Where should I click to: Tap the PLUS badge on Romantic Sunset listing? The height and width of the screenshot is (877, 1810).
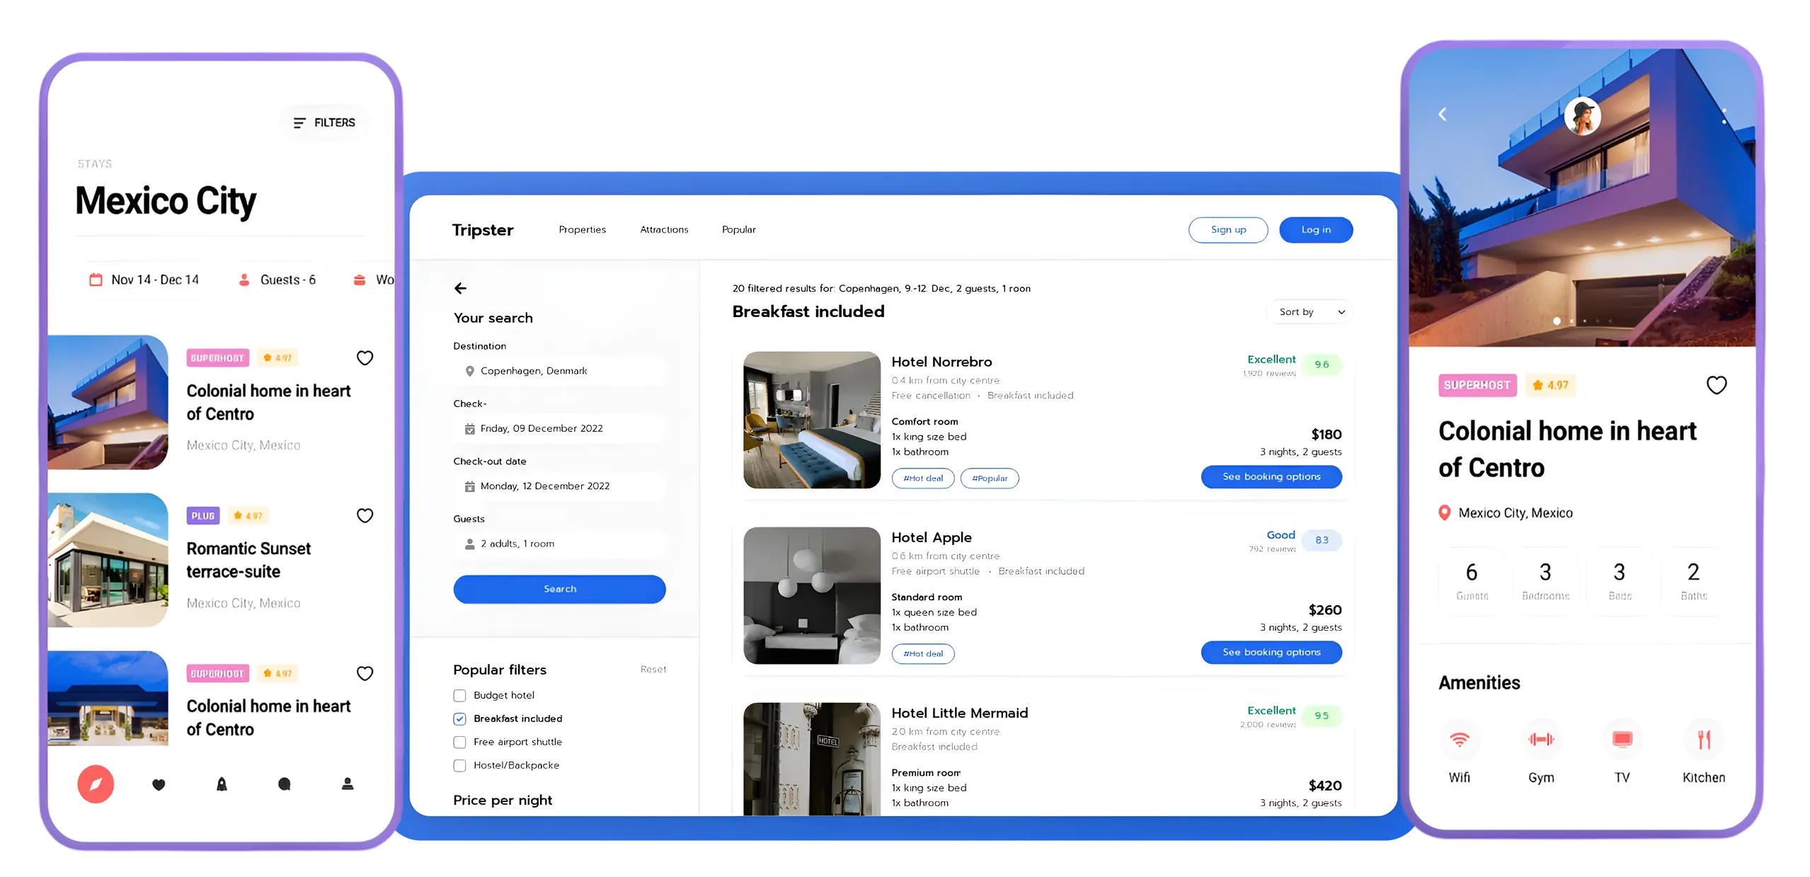pos(202,516)
